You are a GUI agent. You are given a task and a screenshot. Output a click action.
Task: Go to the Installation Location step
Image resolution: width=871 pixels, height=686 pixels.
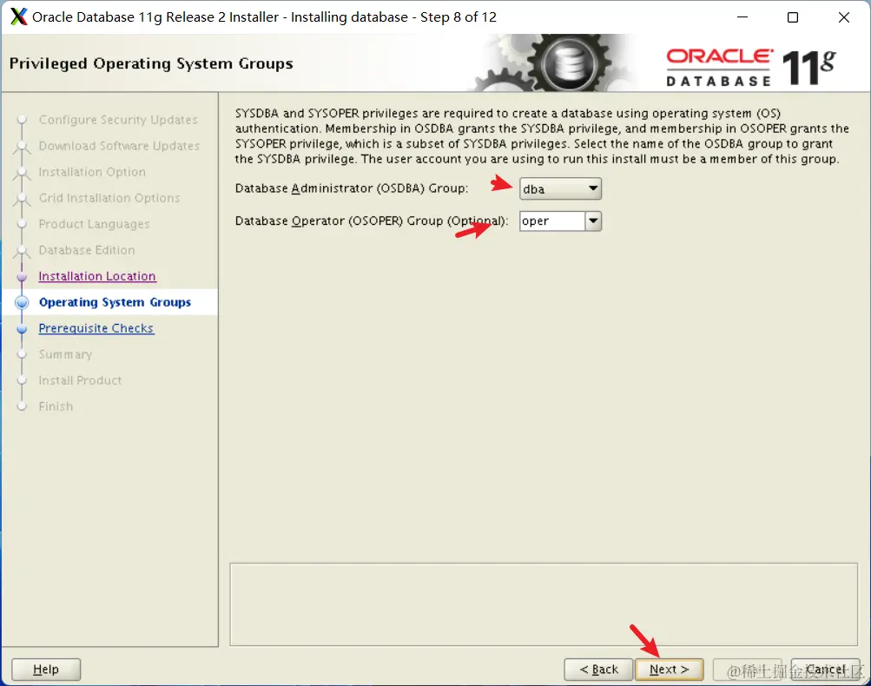(97, 276)
